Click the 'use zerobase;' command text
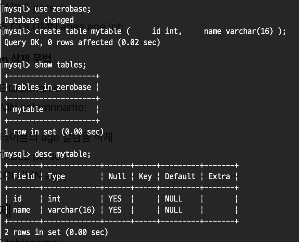This screenshot has height=242, width=299. pos(63,9)
